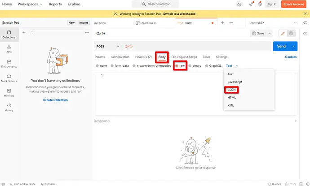Screen dimensions: 310x186
Task: Switch to the Body tab
Action: (x=162, y=57)
